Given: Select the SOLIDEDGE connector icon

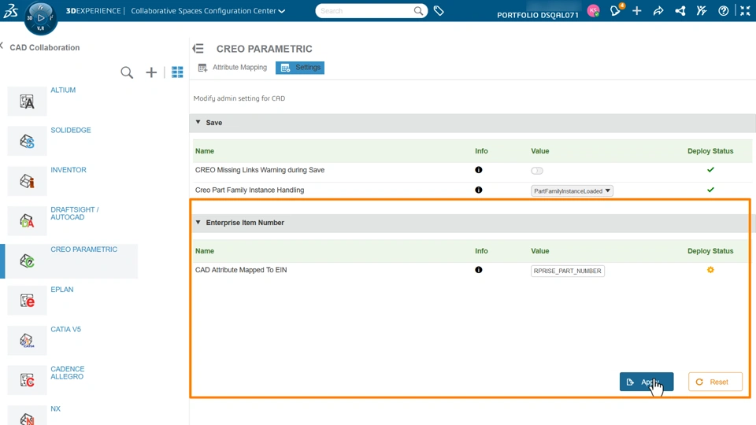Looking at the screenshot, I should click(x=27, y=141).
